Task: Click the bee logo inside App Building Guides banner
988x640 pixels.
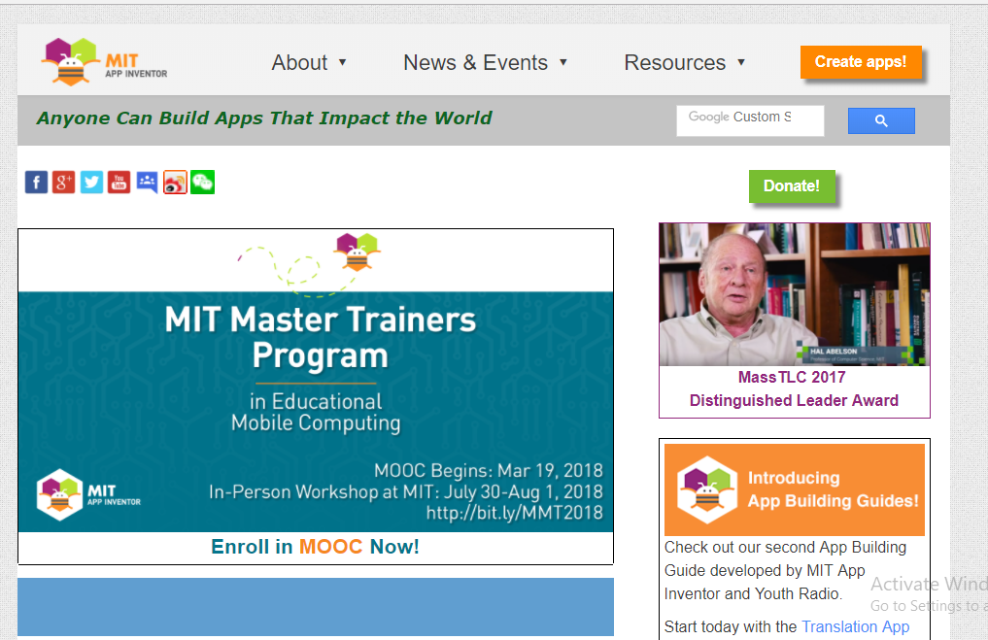Action: [x=707, y=489]
